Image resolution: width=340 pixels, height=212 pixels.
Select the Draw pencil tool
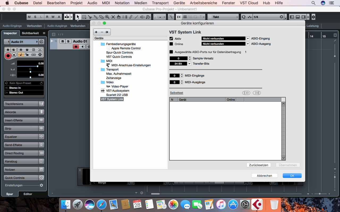pos(131,17)
